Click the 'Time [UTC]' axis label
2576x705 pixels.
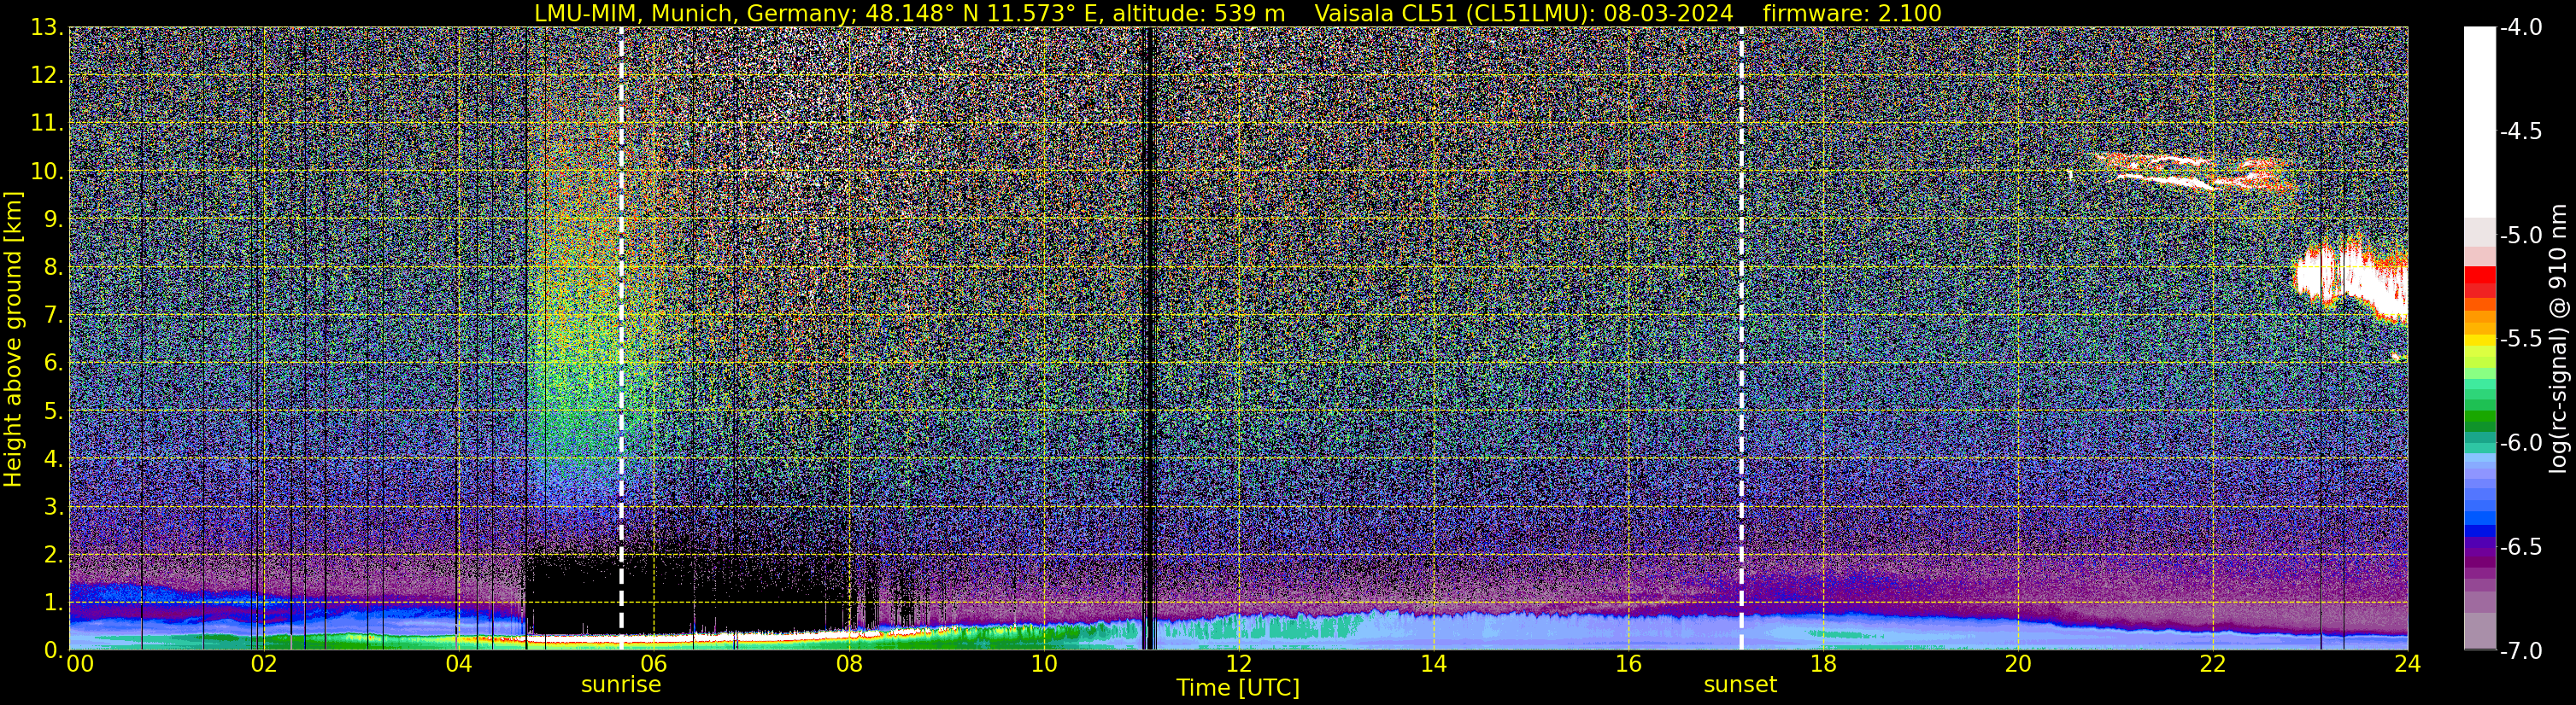1238,687
